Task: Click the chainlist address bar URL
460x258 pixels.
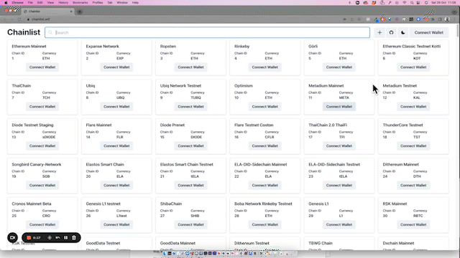Action: pos(41,19)
